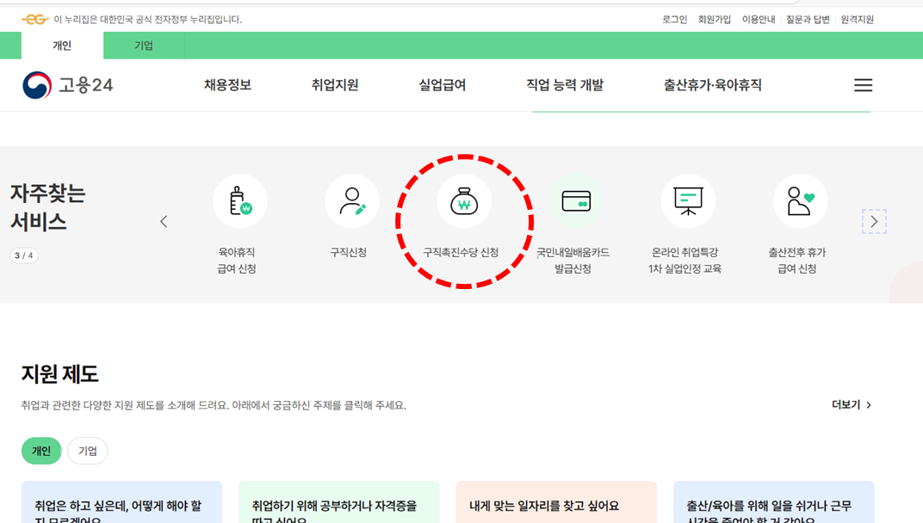Open the 내게 맞는 일자리 card

[x=555, y=502]
